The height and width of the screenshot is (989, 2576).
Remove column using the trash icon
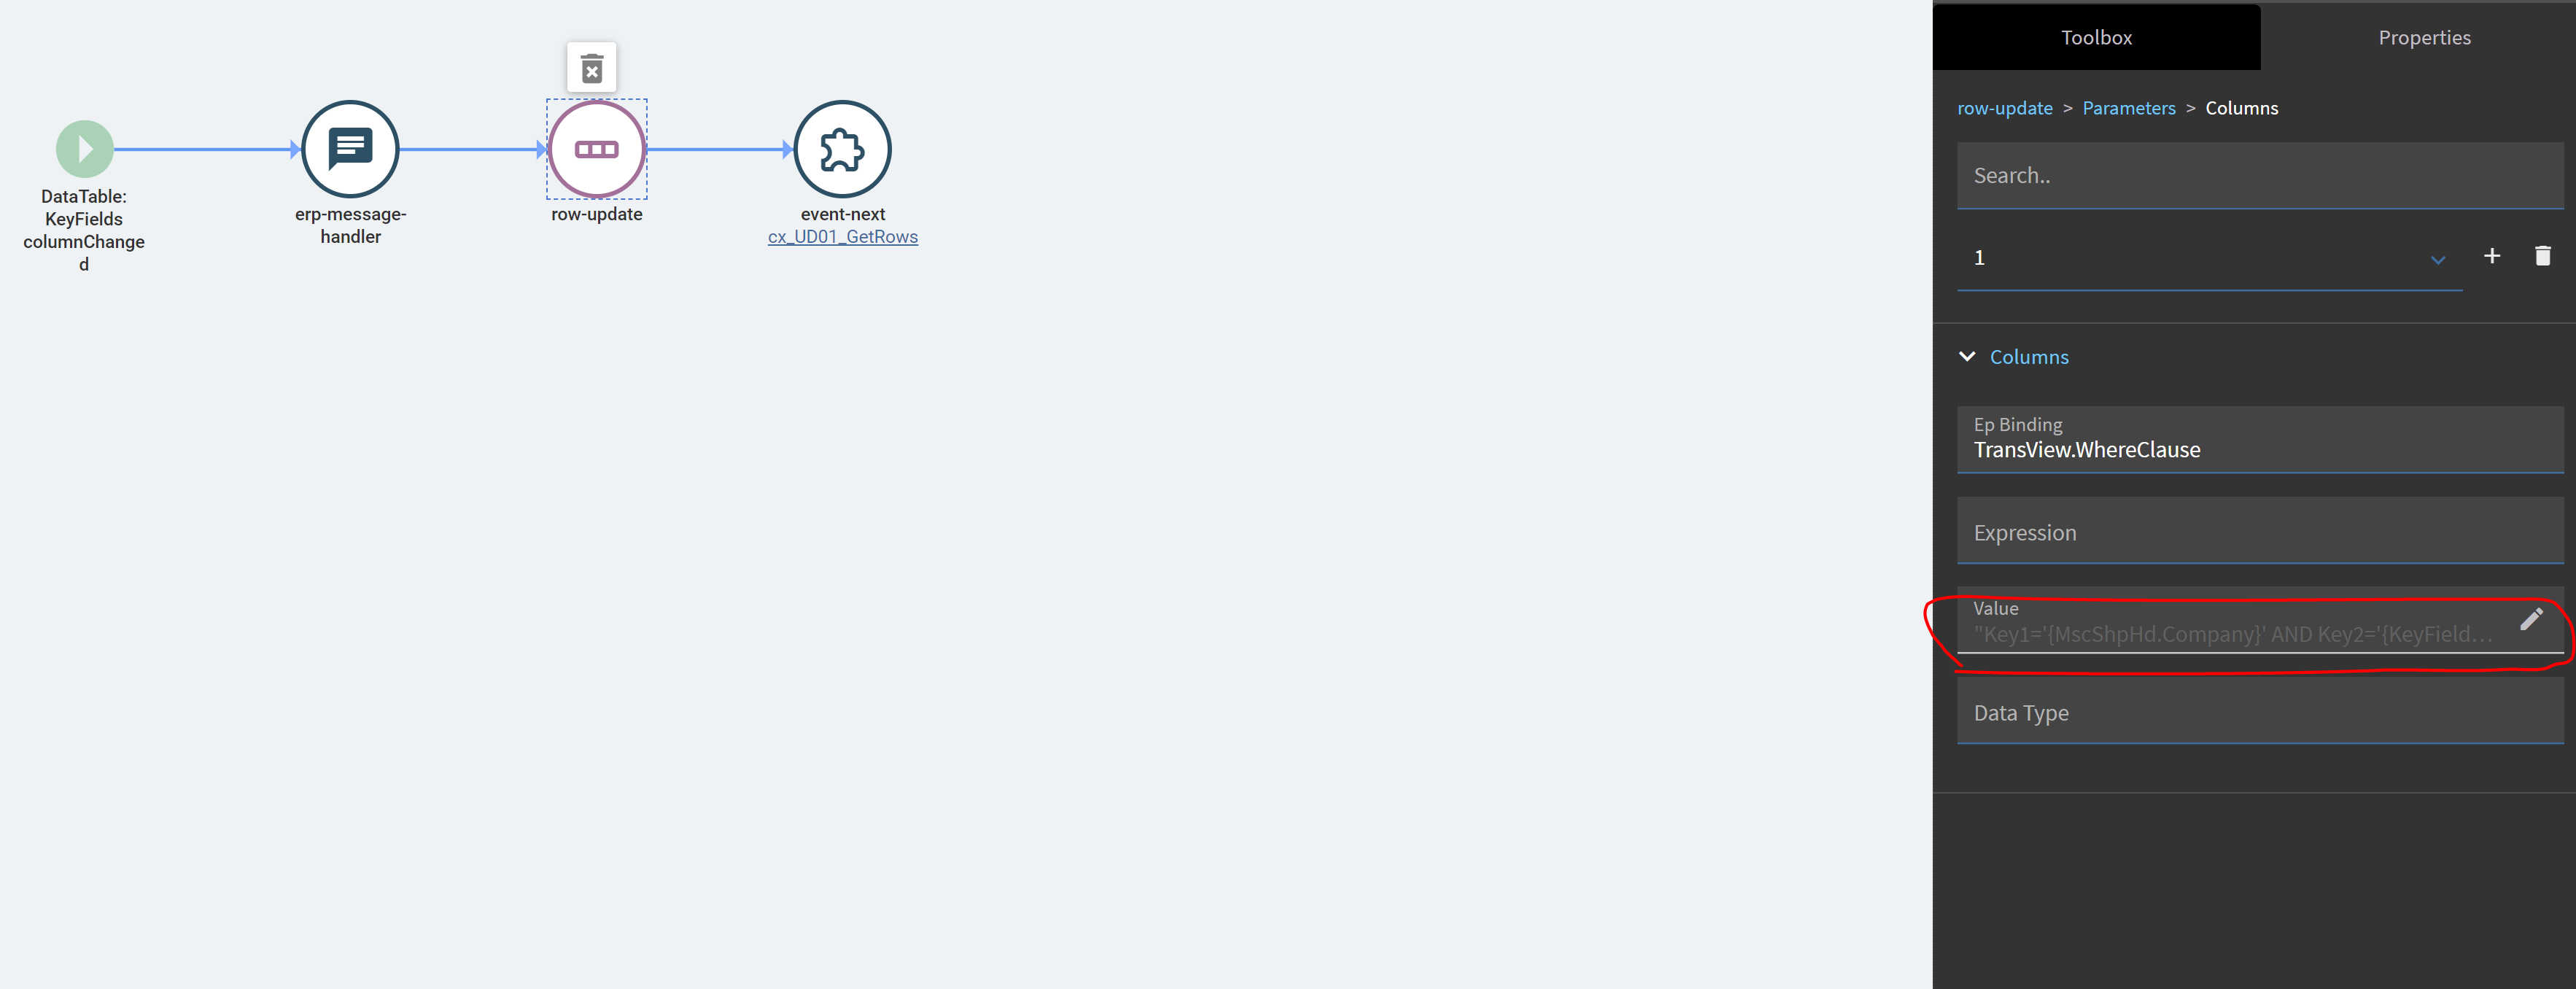2543,256
